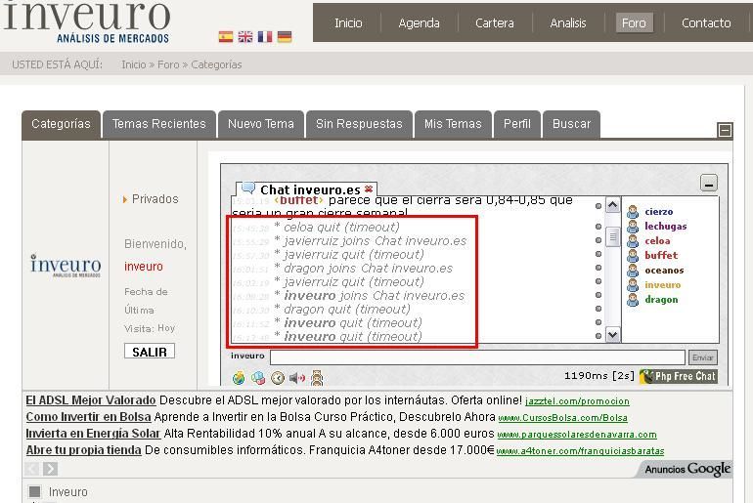The image size is (753, 503).
Task: Open the Buscar tab
Action: pyautogui.click(x=571, y=124)
